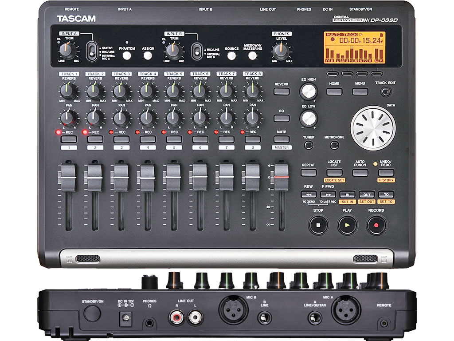Click the TRACK 1 REVERB knob
This screenshot has height=341, width=454.
coord(69,91)
